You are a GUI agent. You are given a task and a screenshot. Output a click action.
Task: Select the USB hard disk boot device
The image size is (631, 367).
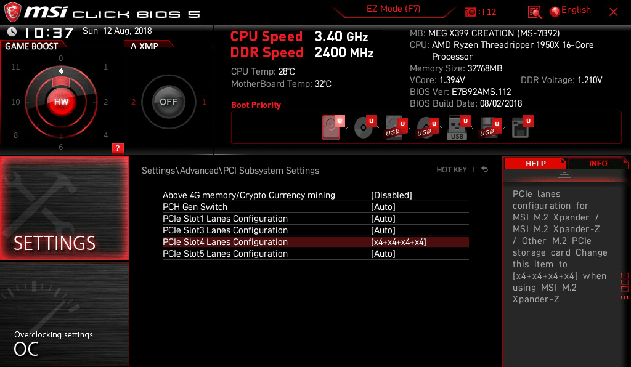click(396, 127)
